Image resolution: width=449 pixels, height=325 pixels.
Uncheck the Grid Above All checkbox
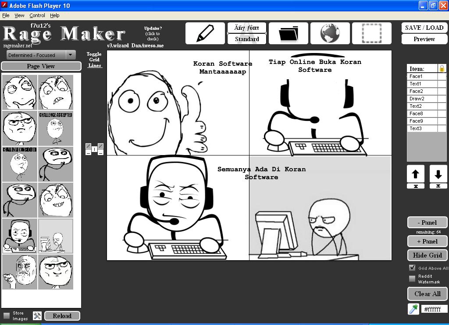412,268
